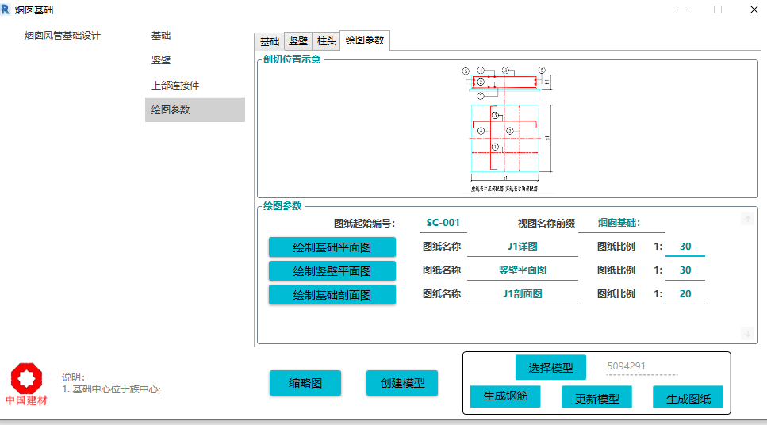Image resolution: width=767 pixels, height=425 pixels.
Task: Click the 剖切位置示意 section diagram image
Action: [x=508, y=129]
